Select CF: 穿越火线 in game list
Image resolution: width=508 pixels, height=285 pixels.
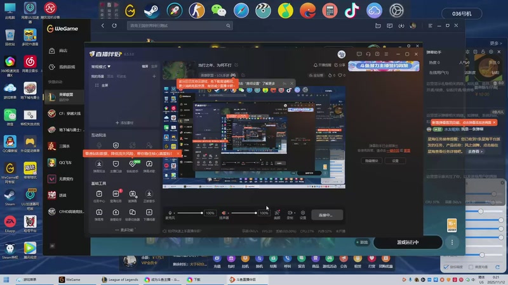(x=64, y=113)
